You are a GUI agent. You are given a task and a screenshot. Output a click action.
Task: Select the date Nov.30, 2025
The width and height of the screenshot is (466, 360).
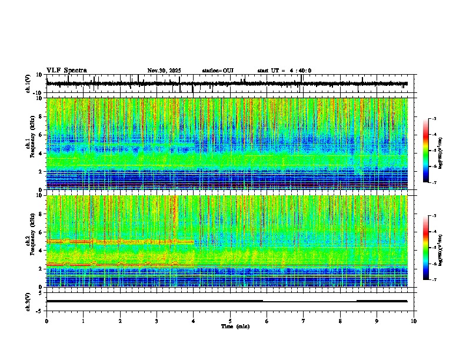[164, 71]
